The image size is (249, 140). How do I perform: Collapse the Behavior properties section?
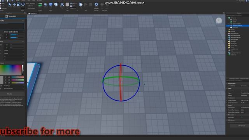(227, 115)
